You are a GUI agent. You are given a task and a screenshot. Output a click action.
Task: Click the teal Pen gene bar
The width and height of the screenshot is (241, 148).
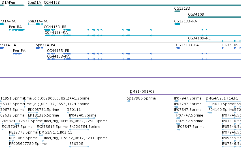coord(17,6)
